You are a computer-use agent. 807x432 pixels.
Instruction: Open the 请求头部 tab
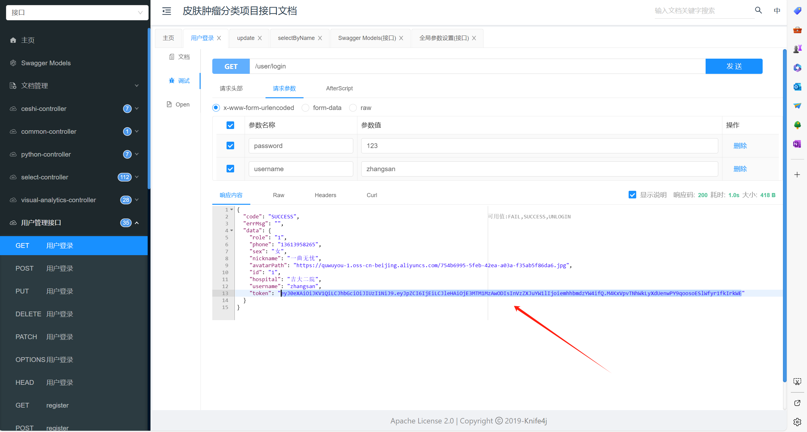click(231, 88)
